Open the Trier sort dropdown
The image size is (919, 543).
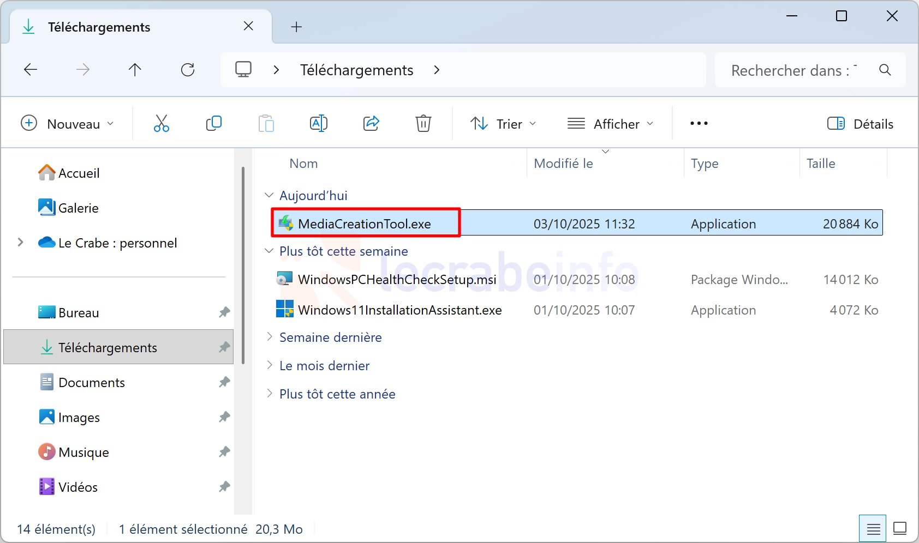tap(503, 124)
